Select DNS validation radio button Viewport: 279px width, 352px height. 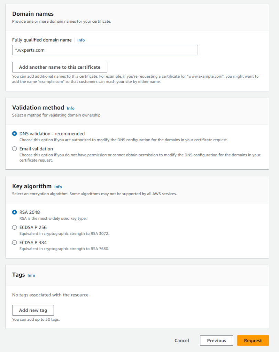click(x=14, y=134)
